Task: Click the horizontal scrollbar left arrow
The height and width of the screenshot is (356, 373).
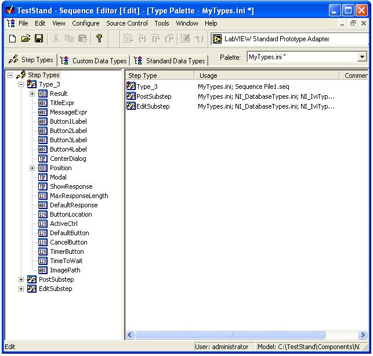Action: (x=130, y=335)
